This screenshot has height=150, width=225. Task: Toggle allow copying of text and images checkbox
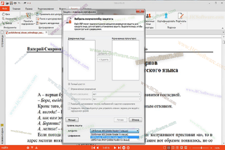click(x=69, y=104)
